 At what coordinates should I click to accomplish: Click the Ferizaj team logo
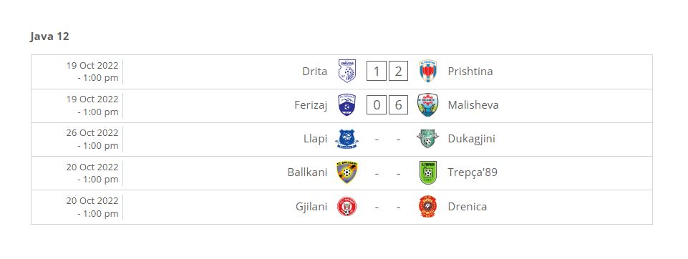coord(347,105)
